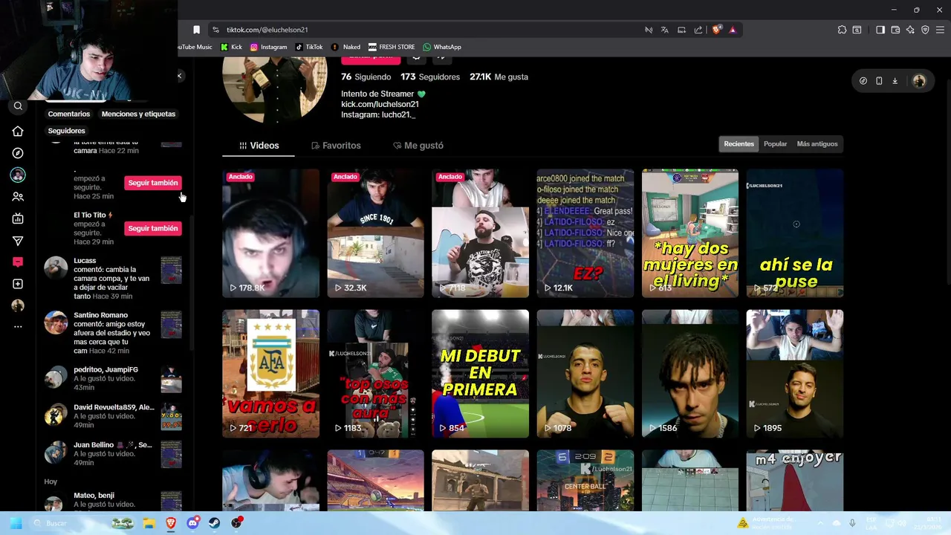Open the browser extensions puzzle icon
This screenshot has height=535, width=951.
click(842, 30)
